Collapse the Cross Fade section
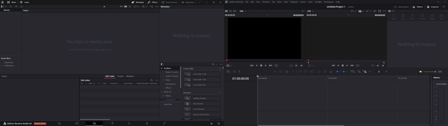This screenshot has height=126, width=448. point(220,69)
